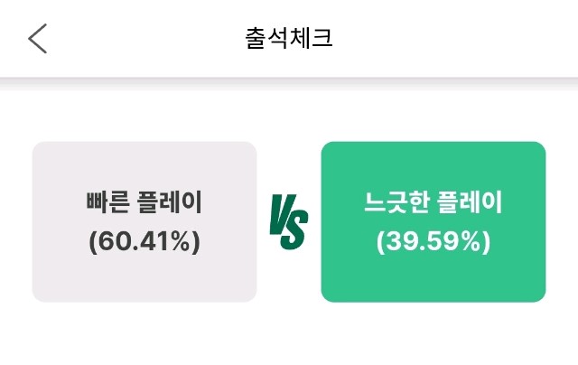
Task: Tap the word 빠른 in left card
Action: pos(107,203)
